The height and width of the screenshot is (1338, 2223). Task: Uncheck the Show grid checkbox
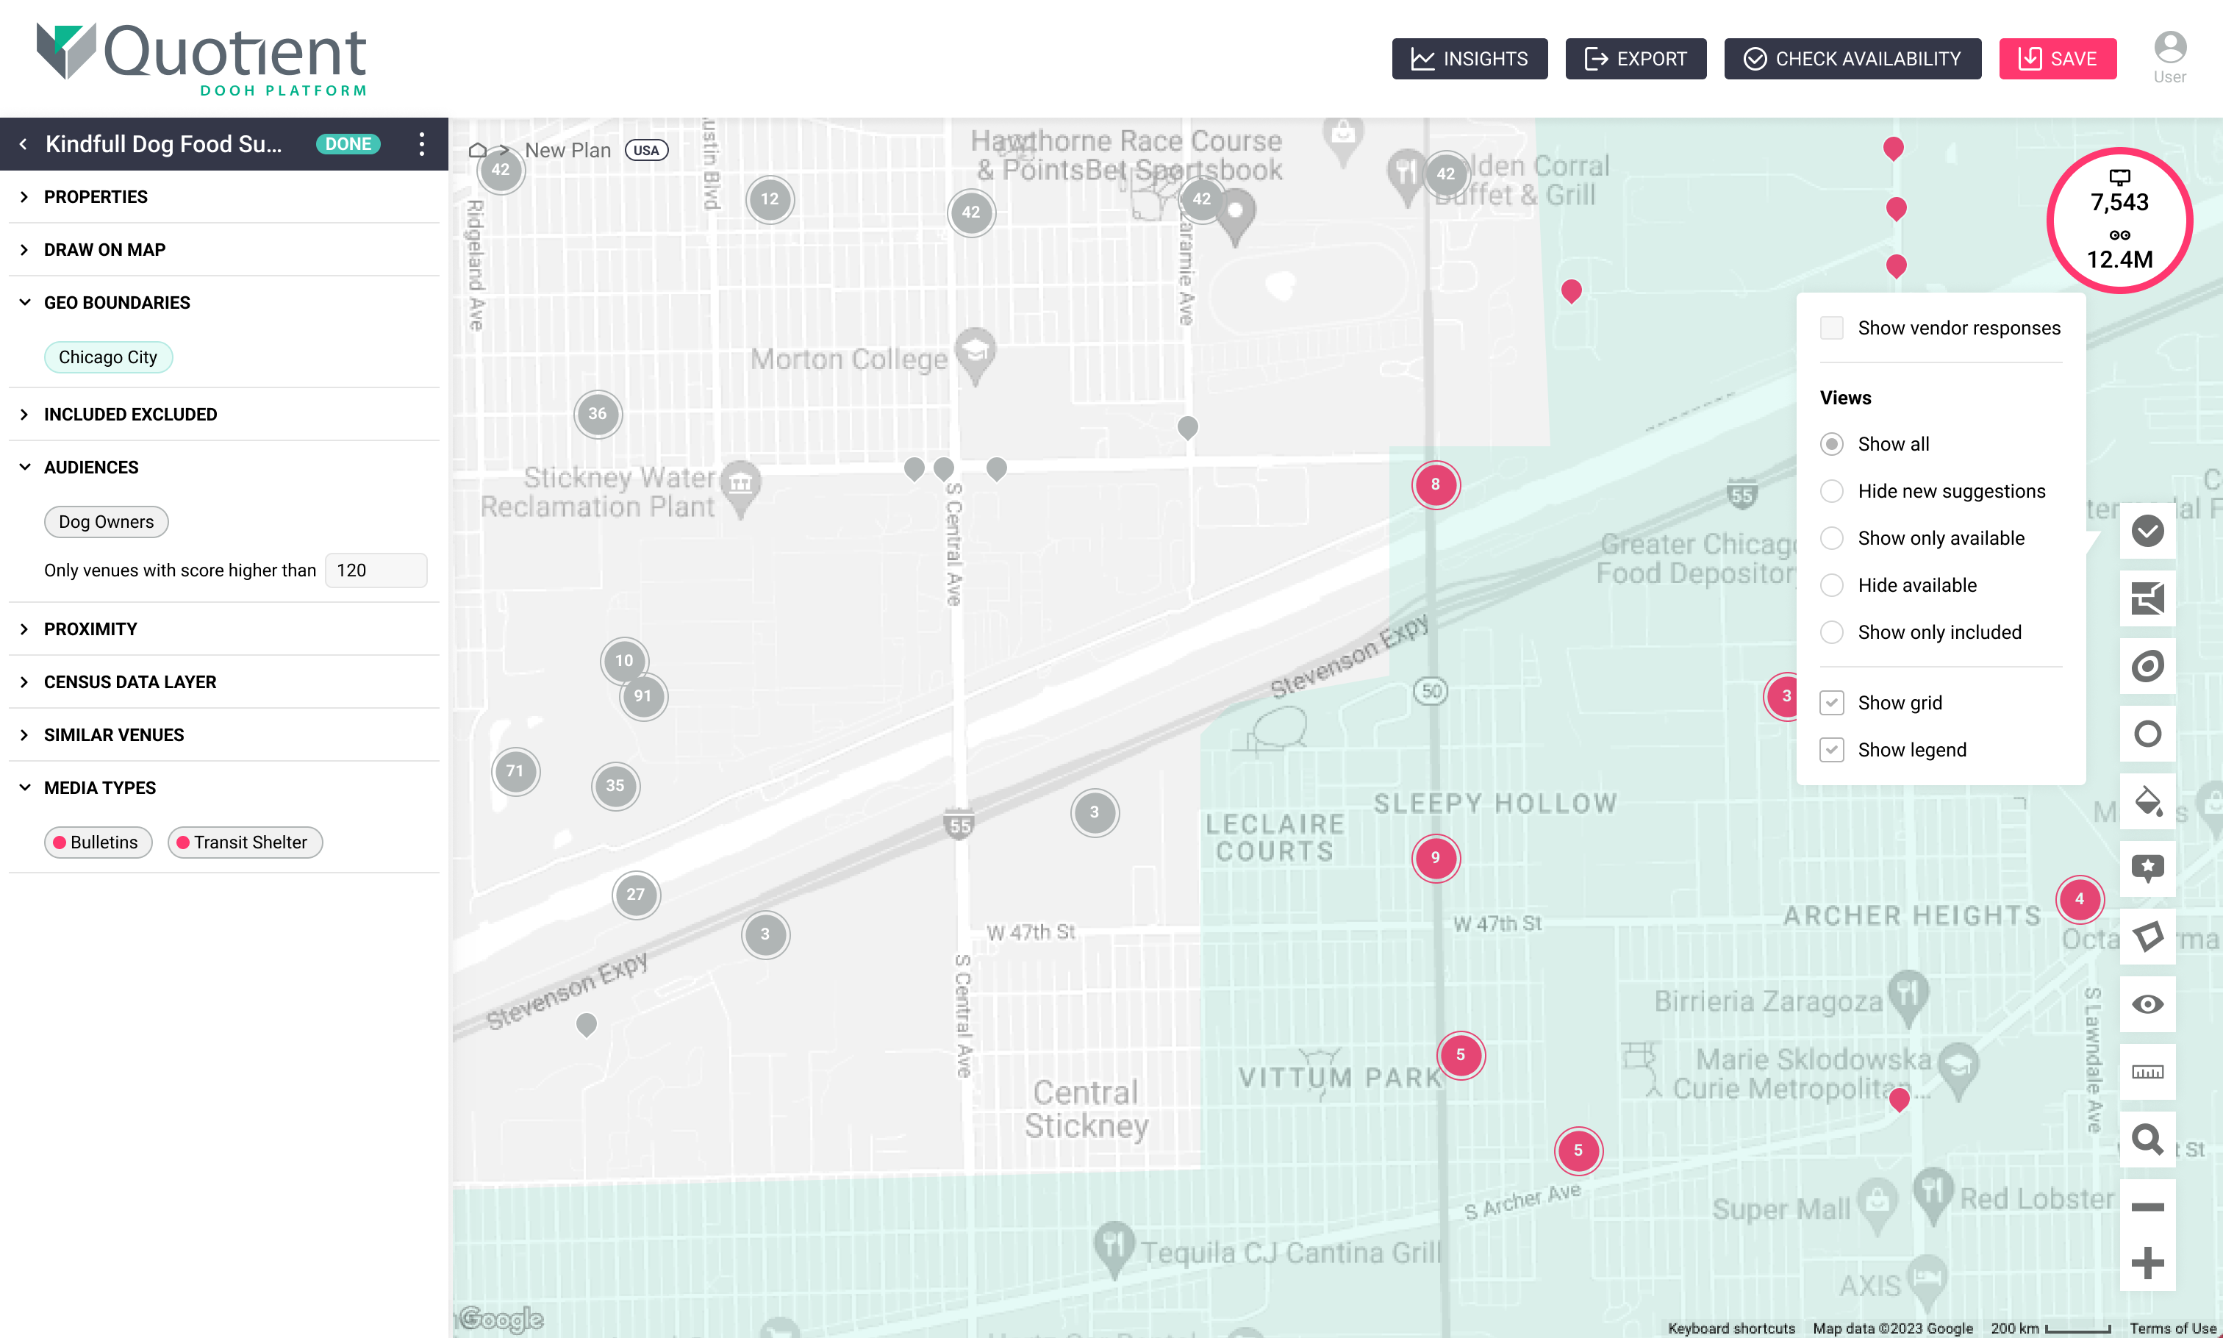point(1831,702)
